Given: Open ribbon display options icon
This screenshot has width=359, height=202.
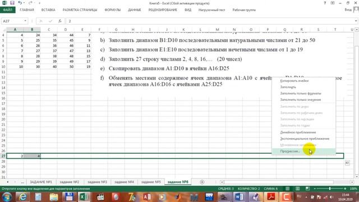Looking at the screenshot, I should (333, 3).
